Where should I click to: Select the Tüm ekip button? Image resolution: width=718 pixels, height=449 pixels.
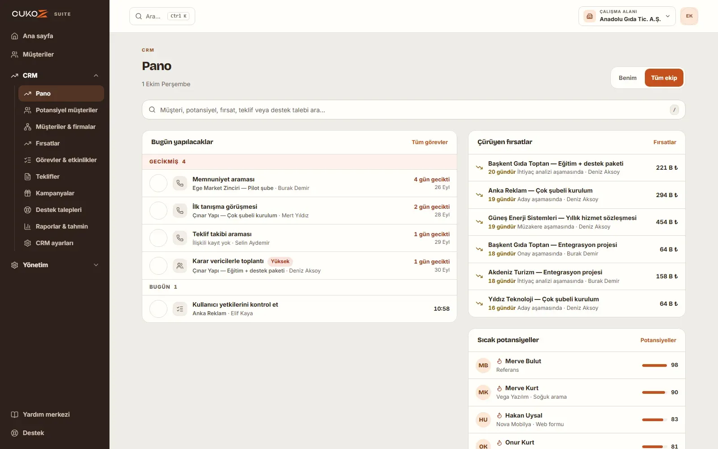tap(664, 78)
